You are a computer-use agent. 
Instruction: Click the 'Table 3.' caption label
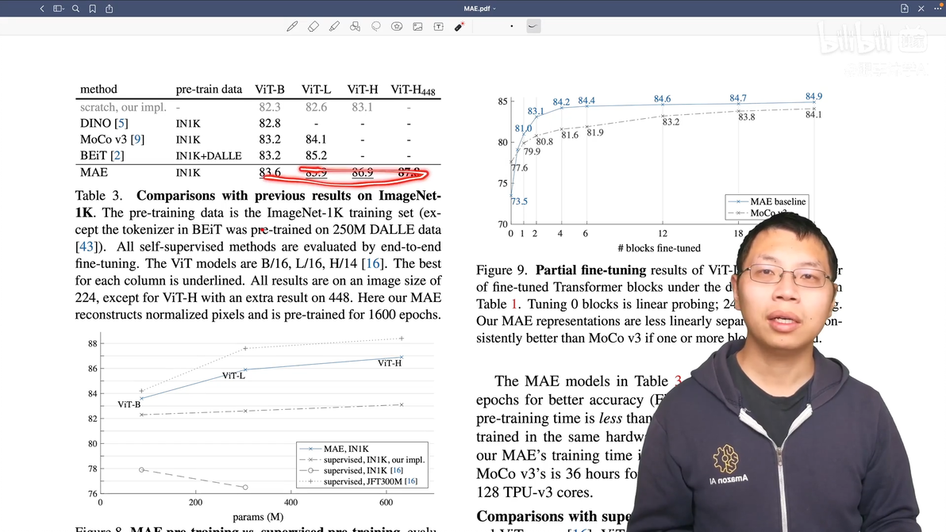99,196
